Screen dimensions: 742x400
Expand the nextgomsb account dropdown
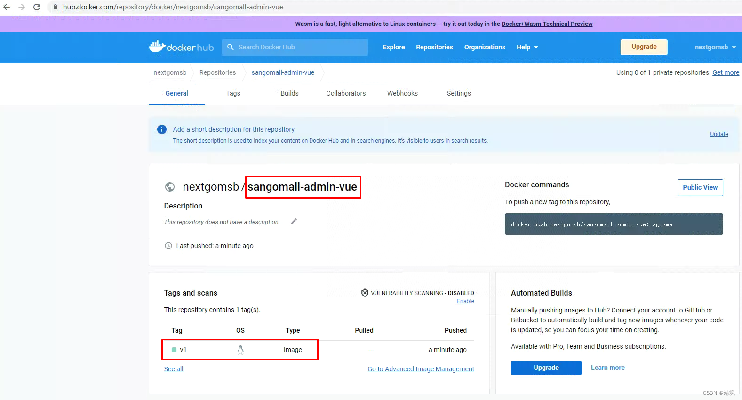tap(715, 47)
